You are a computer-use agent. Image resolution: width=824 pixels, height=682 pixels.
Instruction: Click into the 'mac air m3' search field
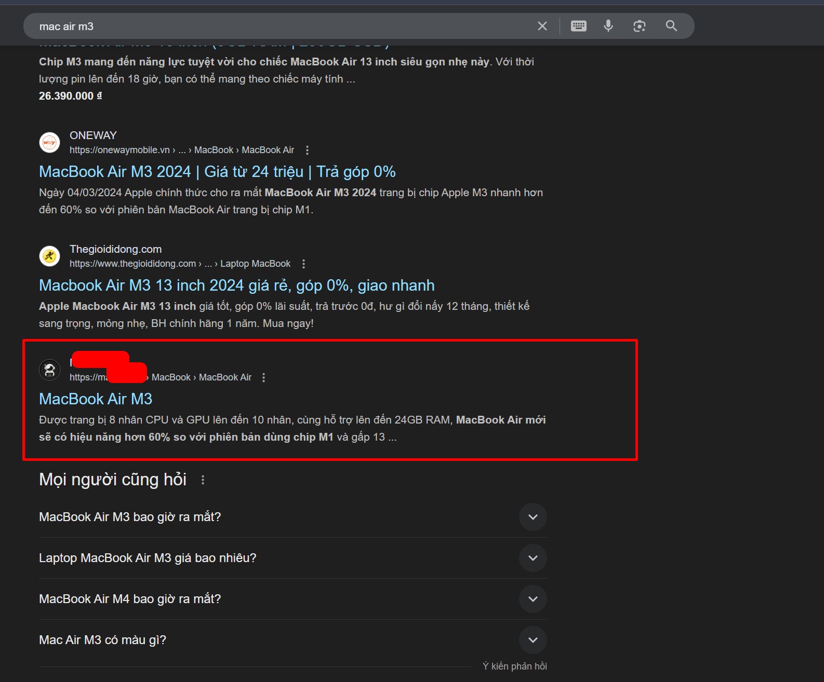281,26
